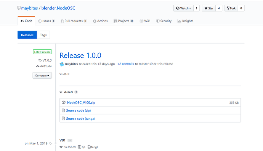Click the code brackets icon on Code tab
Image resolution: width=263 pixels, height=151 pixels.
(x=22, y=21)
